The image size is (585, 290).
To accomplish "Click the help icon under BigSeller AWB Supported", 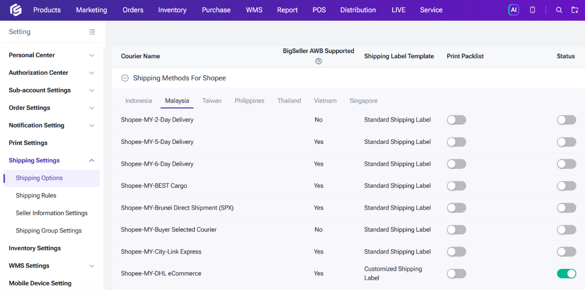I will coord(319,61).
